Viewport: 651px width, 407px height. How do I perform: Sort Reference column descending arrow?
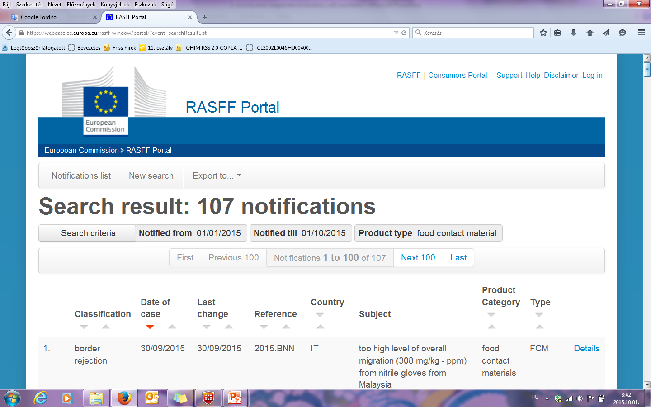click(264, 327)
